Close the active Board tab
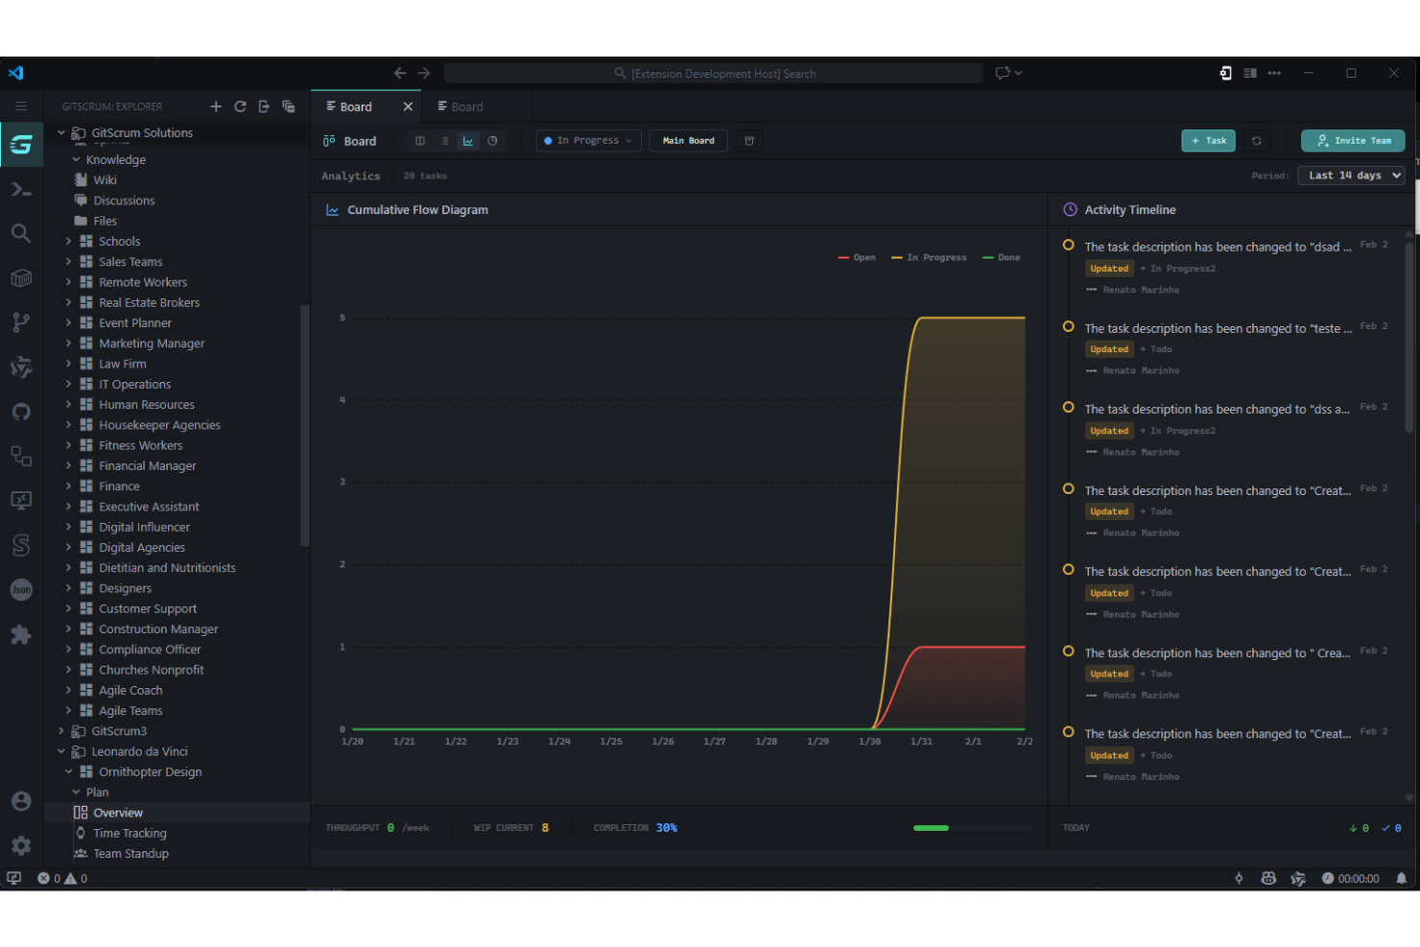 coord(408,107)
